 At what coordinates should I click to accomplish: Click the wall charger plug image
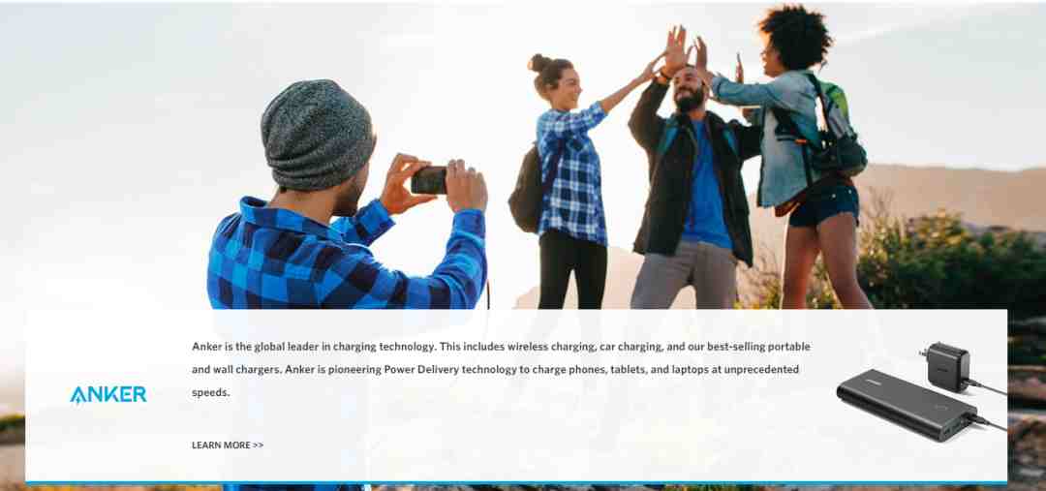947,365
